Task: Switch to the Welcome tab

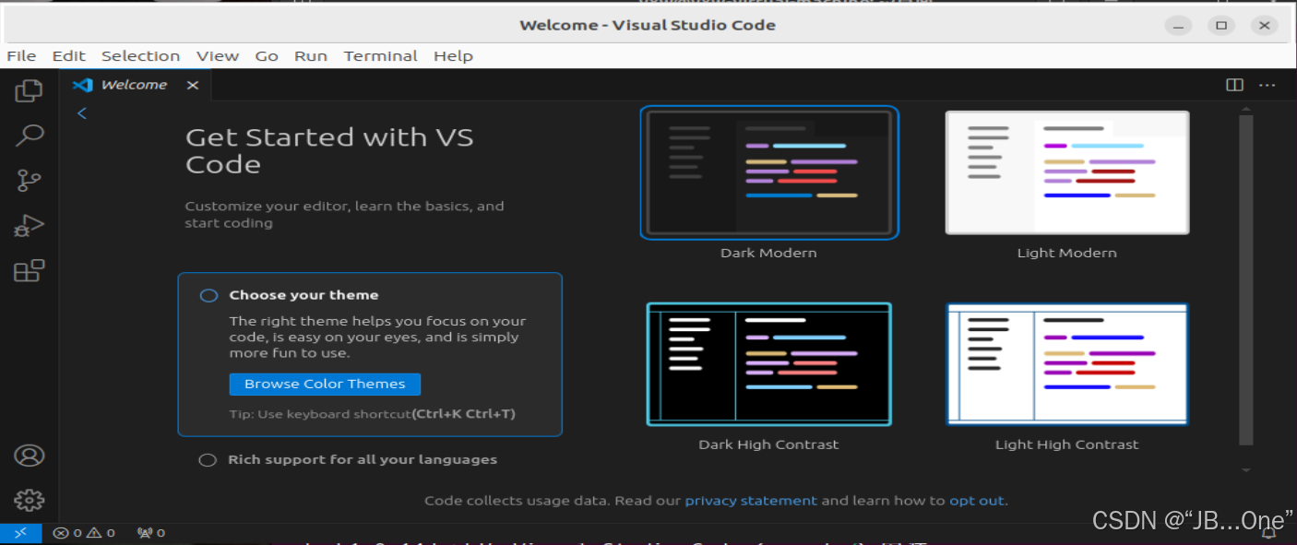Action: coord(135,85)
